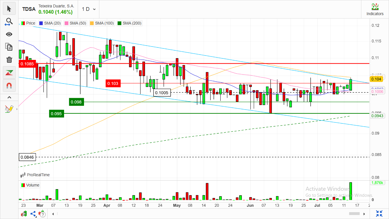Click the 1,876k volume value tag
This screenshot has width=389, height=219.
coord(377,183)
